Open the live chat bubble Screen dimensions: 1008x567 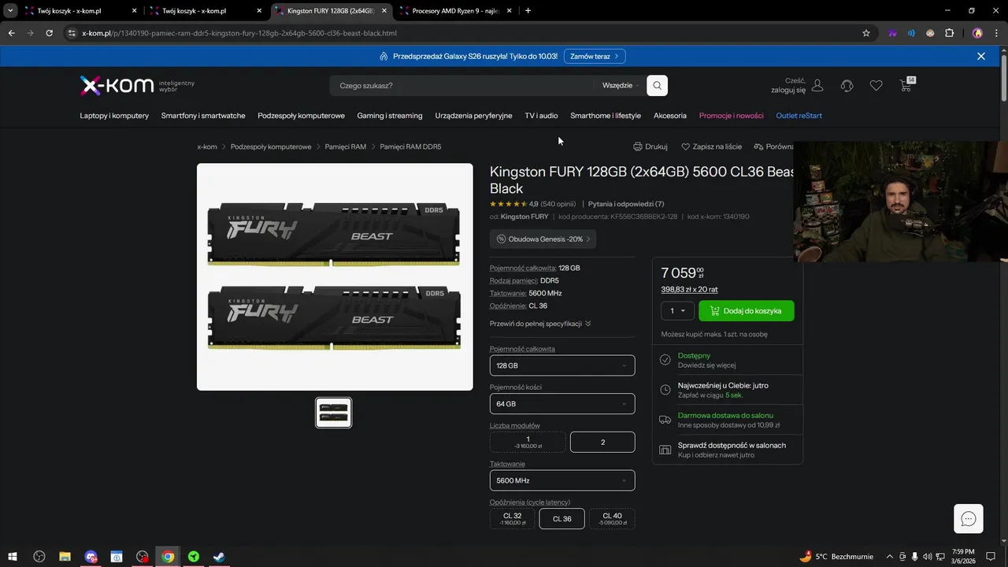(x=969, y=518)
